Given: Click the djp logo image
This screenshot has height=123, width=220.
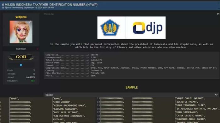Looking at the screenshot, I should pyautogui.click(x=147, y=28).
